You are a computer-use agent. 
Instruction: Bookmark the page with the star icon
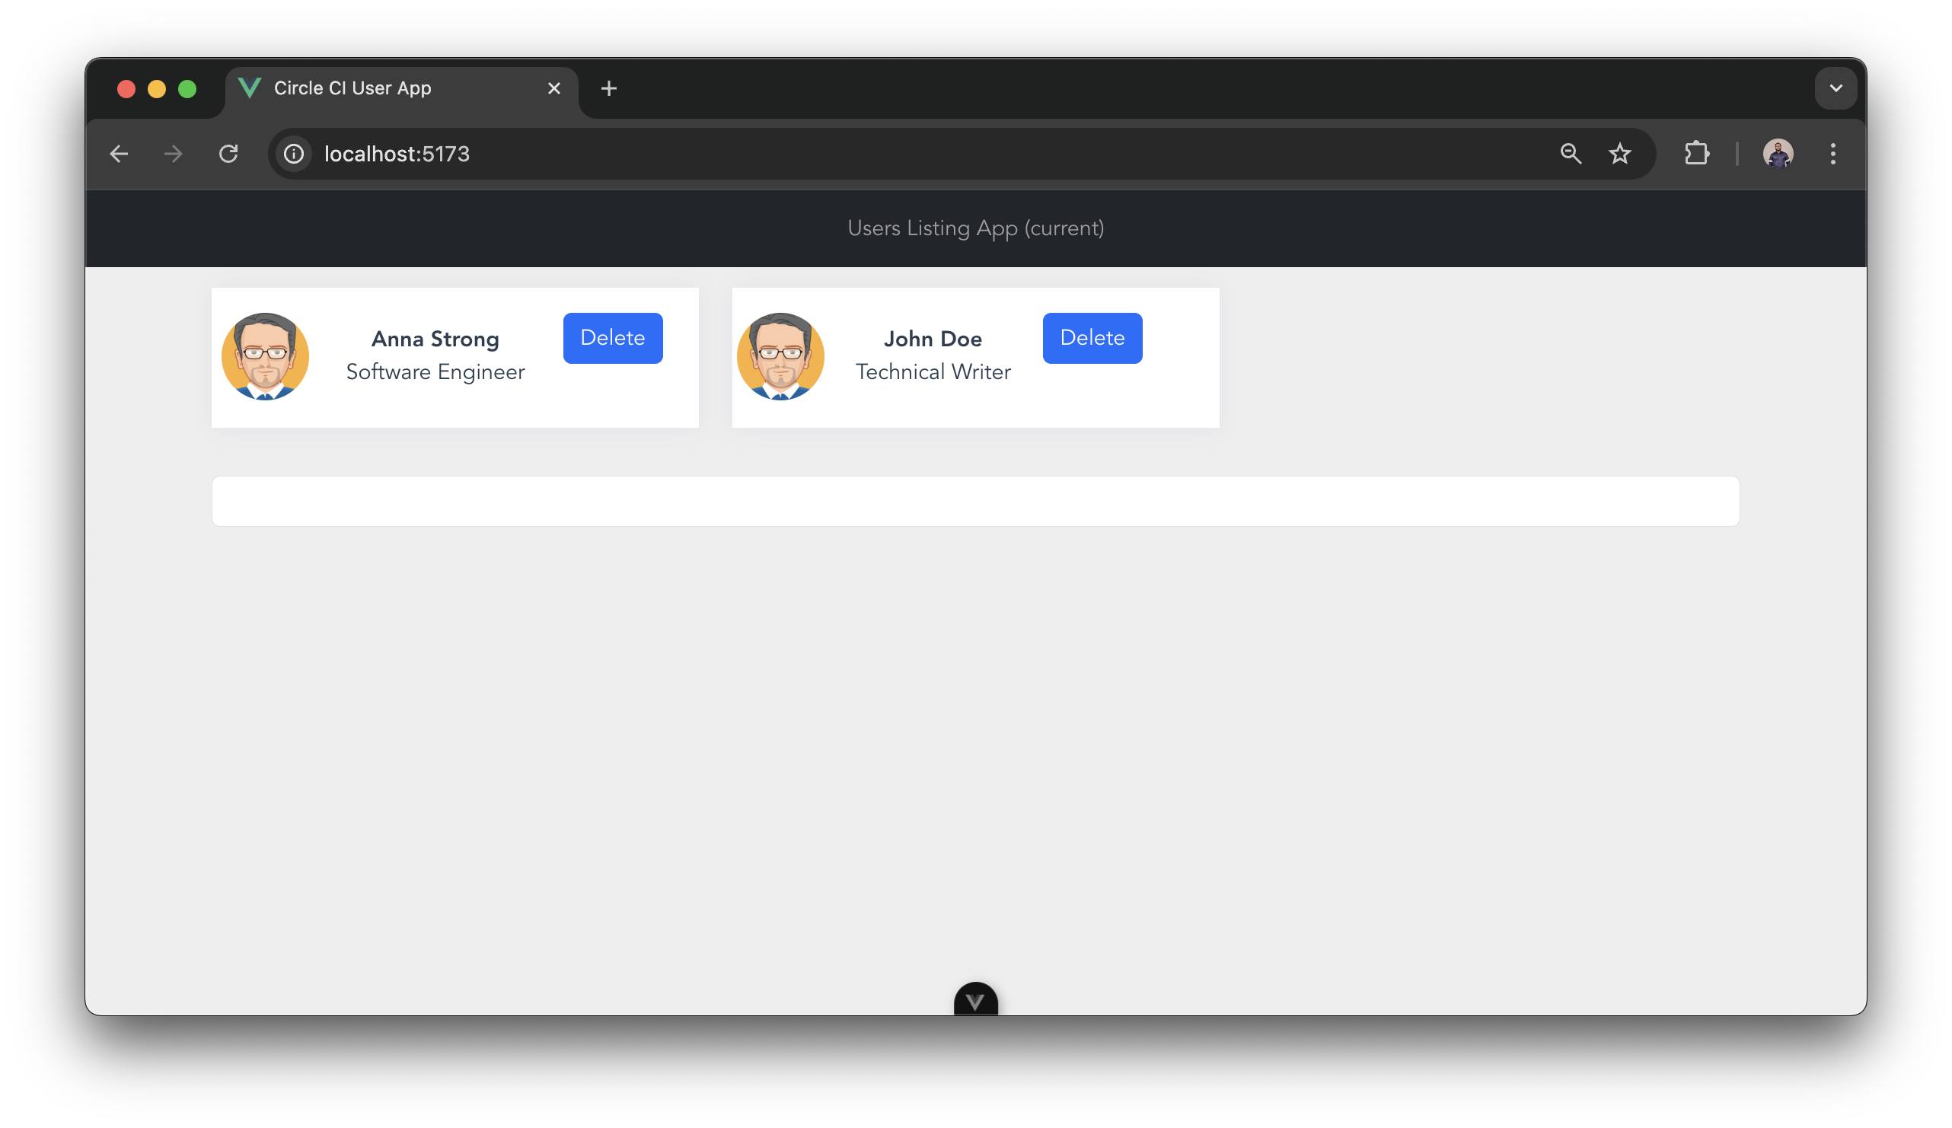tap(1620, 153)
